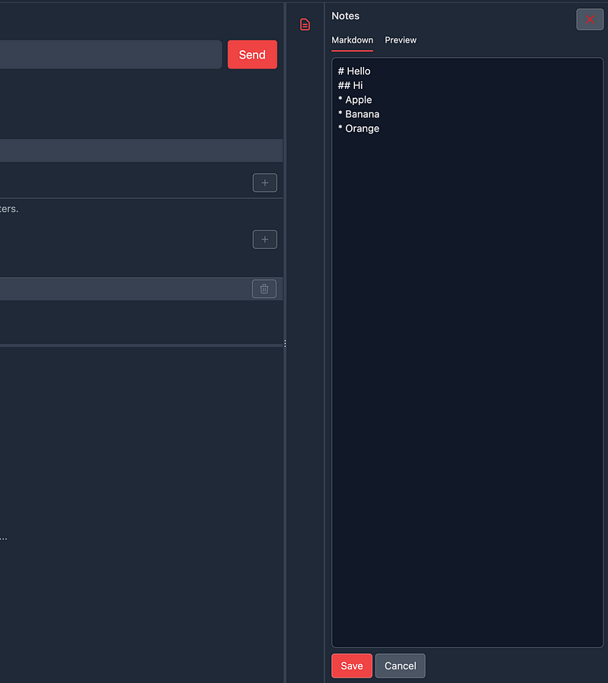608x683 pixels.
Task: Click the '* Apple' list item text
Action: pyautogui.click(x=356, y=100)
